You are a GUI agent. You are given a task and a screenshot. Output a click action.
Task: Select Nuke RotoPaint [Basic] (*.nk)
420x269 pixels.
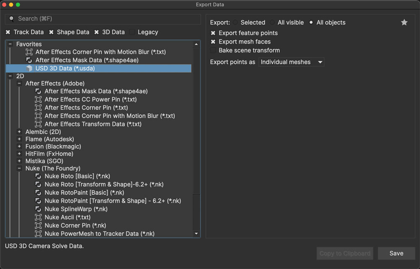[84, 193]
